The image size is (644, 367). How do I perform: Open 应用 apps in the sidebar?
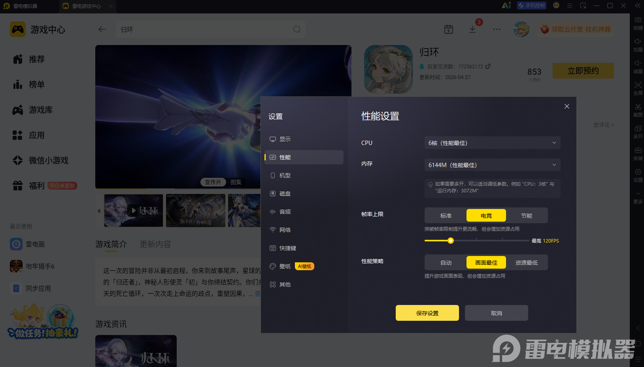[x=28, y=135]
